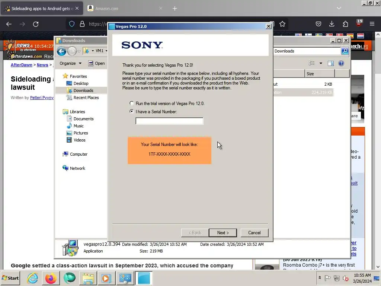This screenshot has height=286, width=381.
Task: Expand VM1 breadcrumb dropdown arrow
Action: pos(106,51)
